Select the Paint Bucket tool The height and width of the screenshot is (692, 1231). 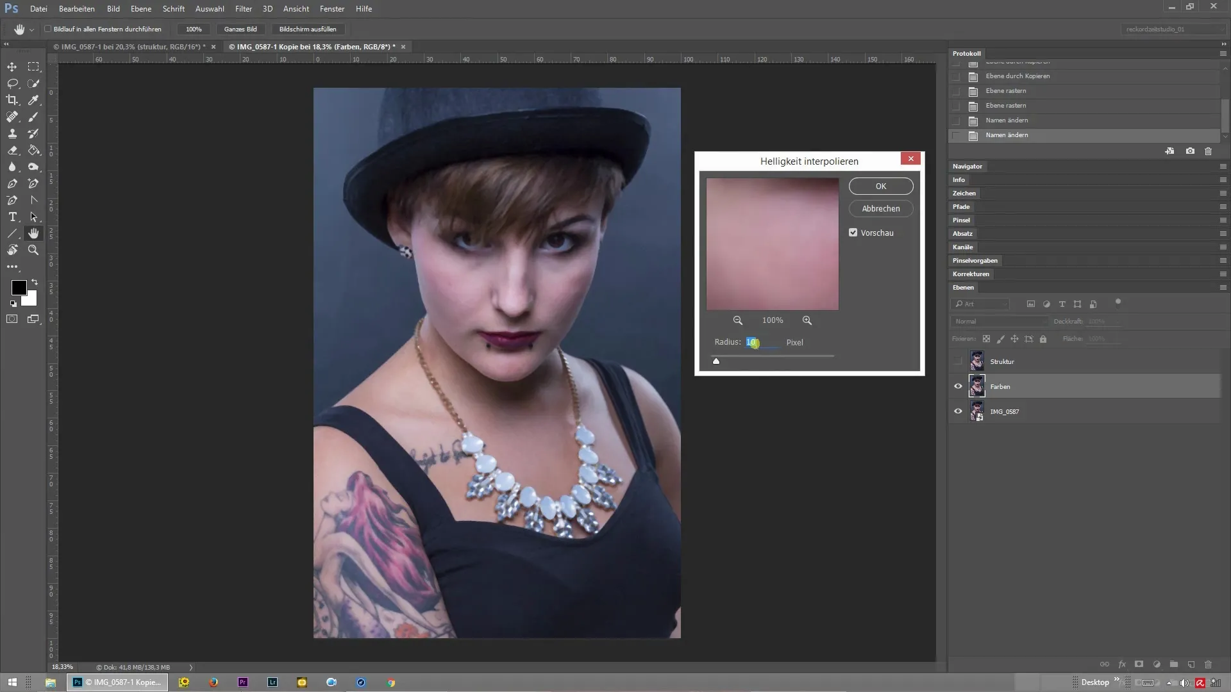point(33,150)
